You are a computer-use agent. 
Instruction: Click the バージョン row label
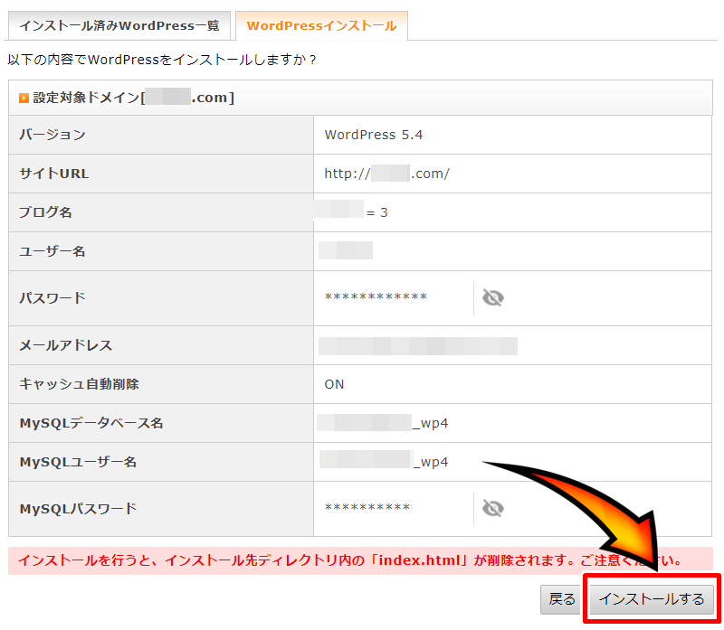coord(52,135)
